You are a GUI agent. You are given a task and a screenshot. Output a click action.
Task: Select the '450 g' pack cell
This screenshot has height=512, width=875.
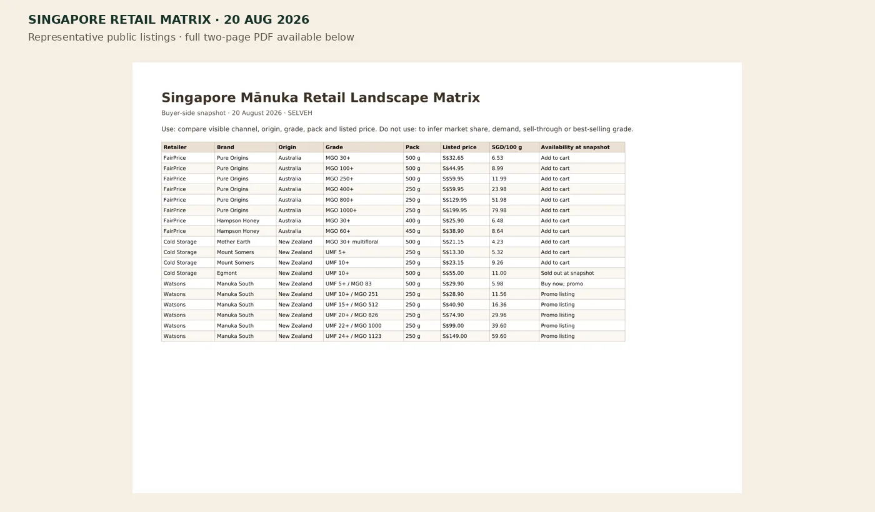click(422, 231)
